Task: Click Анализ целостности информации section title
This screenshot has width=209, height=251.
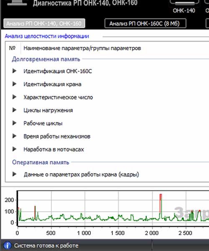Action: 47,36
